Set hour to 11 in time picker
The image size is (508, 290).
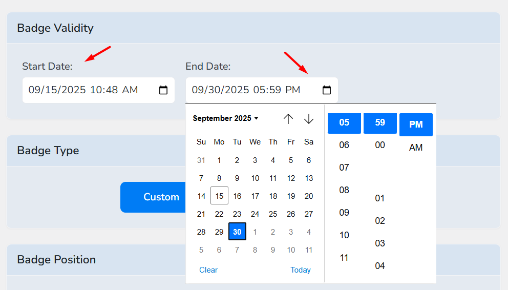(344, 258)
